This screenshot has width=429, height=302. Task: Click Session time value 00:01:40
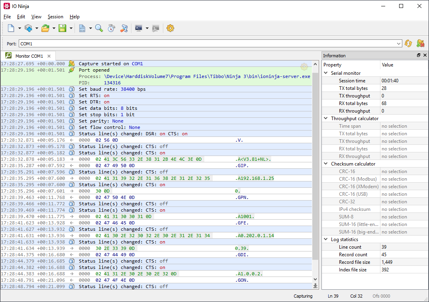[390, 81]
